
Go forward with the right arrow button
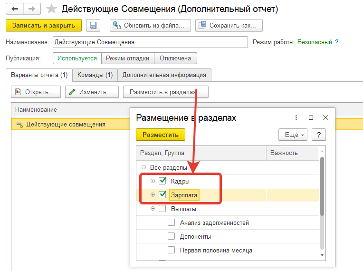coord(32,9)
